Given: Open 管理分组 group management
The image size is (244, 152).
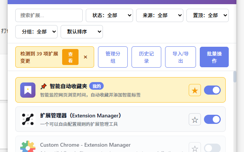Looking at the screenshot, I should click(113, 57).
